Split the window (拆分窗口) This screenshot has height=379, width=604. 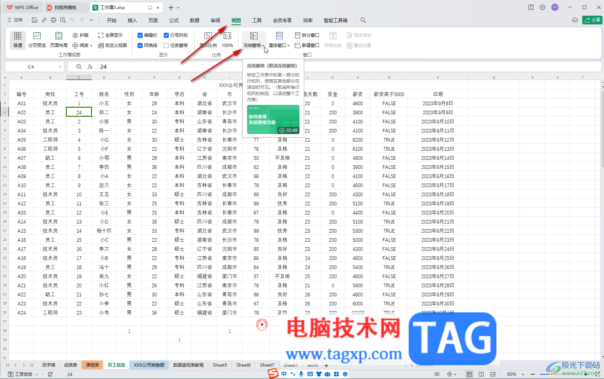[x=307, y=35]
